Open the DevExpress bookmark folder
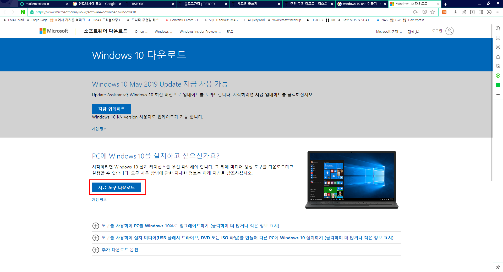This screenshot has height=272, width=503. point(414,20)
